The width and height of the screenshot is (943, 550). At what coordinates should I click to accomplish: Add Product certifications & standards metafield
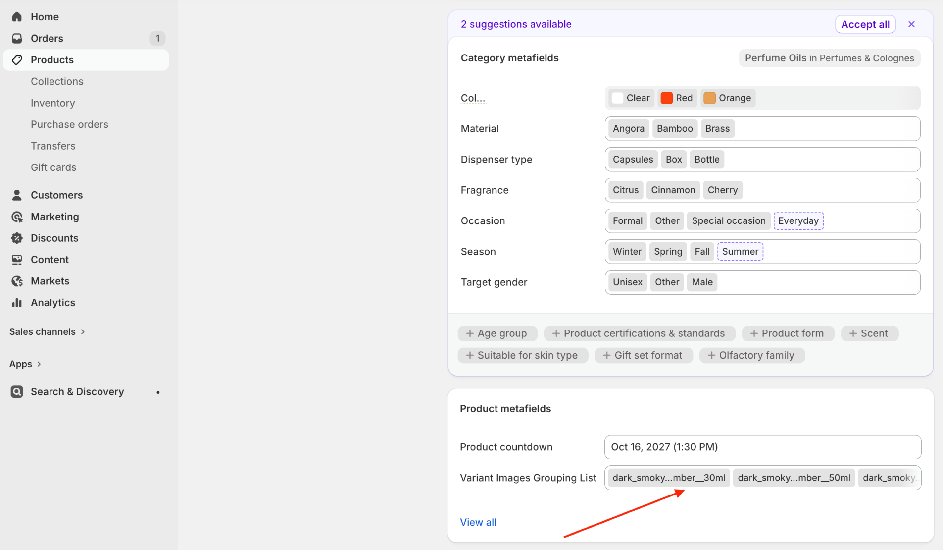(639, 333)
